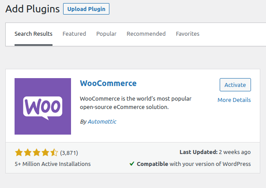Open the Featured plugins tab
Viewport: 266px width, 188px height.
(74, 34)
